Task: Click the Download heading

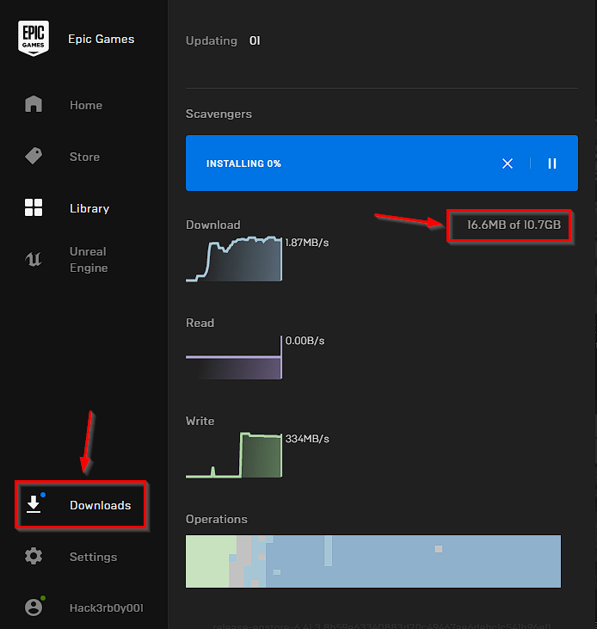Action: [212, 225]
